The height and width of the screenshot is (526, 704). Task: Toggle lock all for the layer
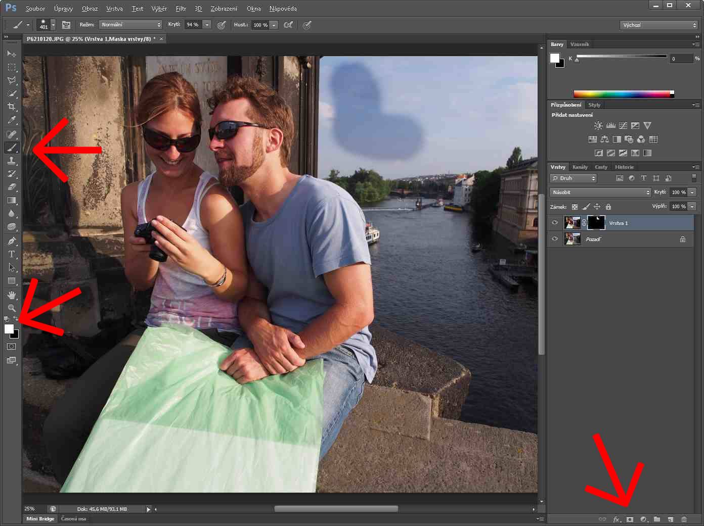608,207
